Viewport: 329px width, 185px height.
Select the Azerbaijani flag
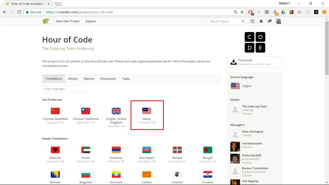(147, 150)
